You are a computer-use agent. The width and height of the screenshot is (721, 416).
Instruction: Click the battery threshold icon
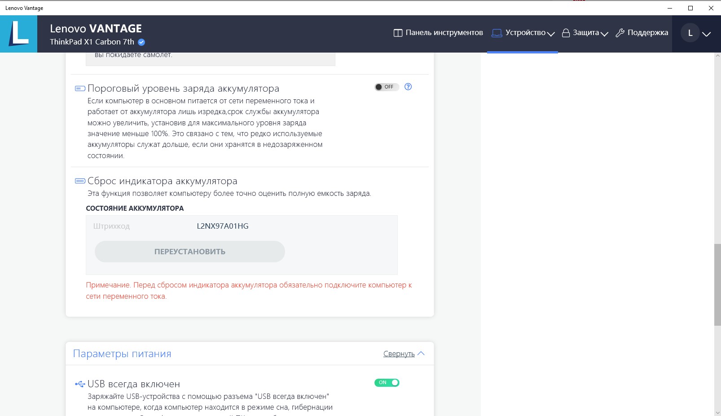click(80, 89)
